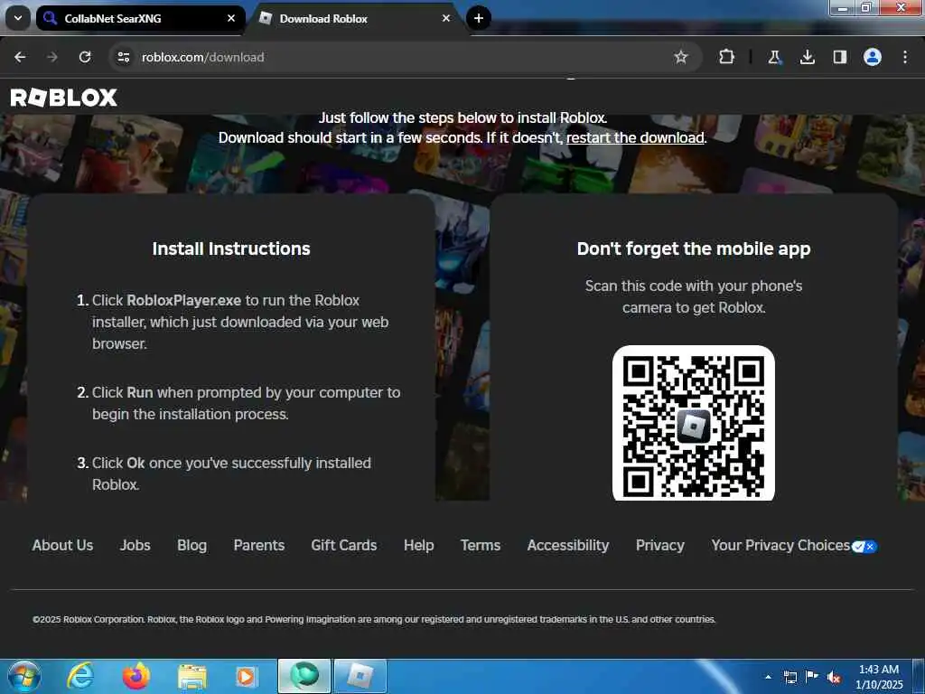925x694 pixels.
Task: Open the browser downloads icon
Action: 808,57
